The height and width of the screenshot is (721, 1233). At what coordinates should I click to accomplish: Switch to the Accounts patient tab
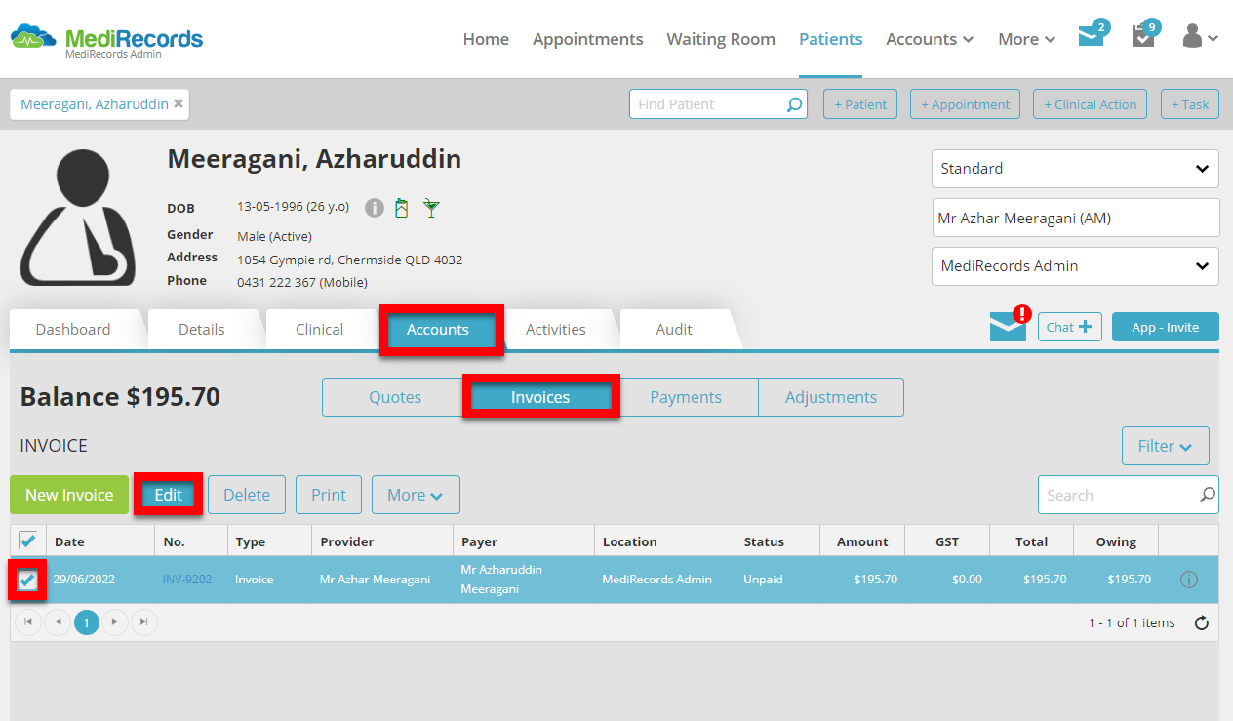click(438, 330)
